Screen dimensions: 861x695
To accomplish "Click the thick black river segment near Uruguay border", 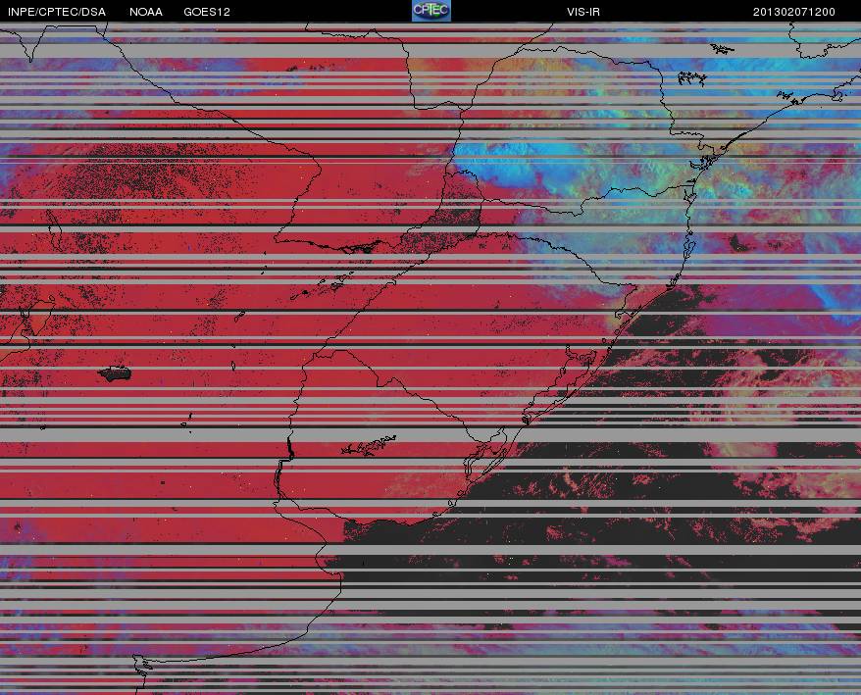I will pyautogui.click(x=290, y=448).
